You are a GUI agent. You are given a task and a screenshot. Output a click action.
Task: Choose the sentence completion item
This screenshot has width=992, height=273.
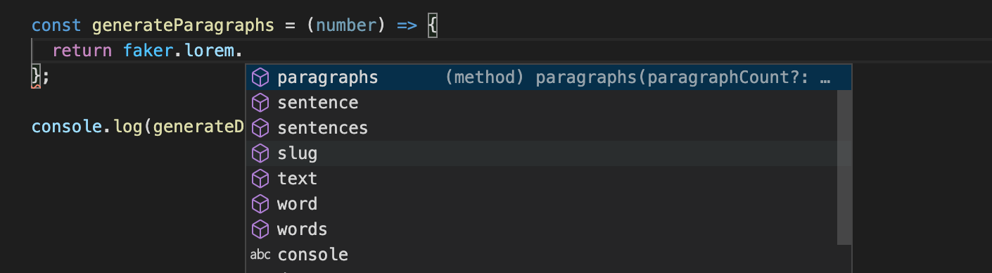point(542,103)
